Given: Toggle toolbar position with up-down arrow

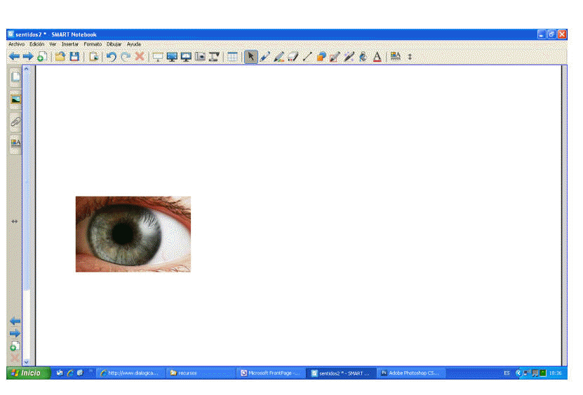Looking at the screenshot, I should tap(410, 57).
